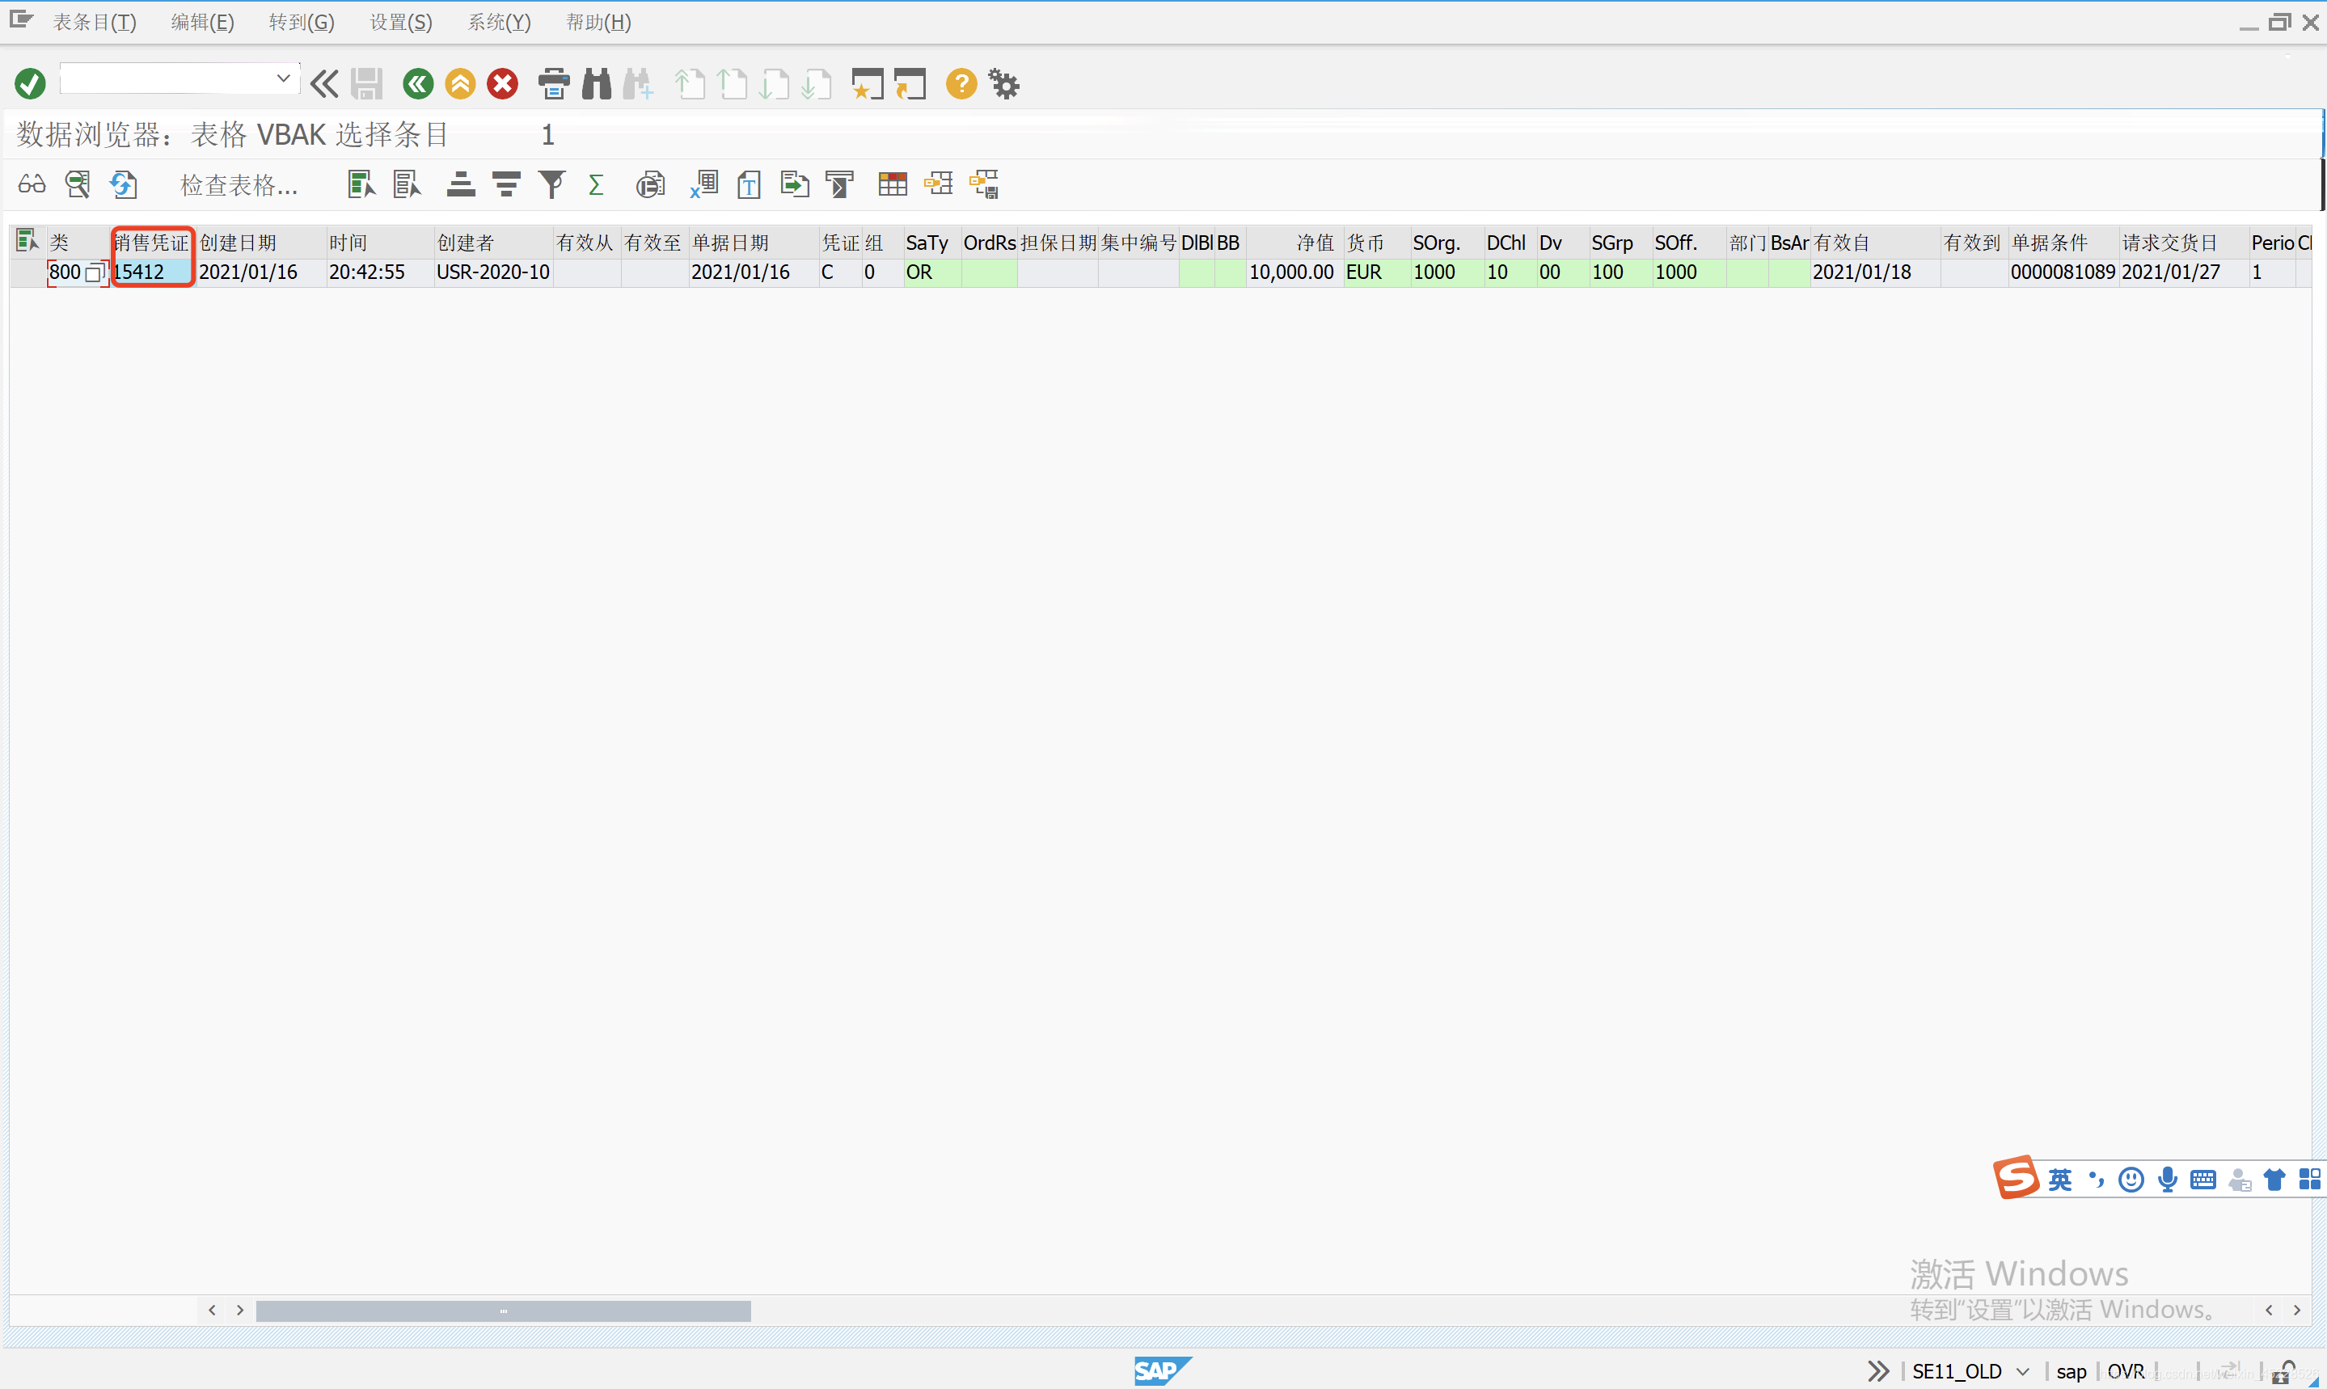This screenshot has width=2327, height=1389.
Task: Click the change layout grid icon
Action: 892,184
